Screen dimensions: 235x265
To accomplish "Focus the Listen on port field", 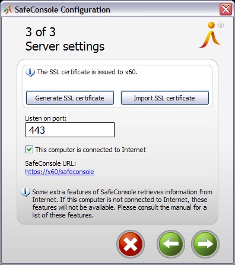I will 70,130.
